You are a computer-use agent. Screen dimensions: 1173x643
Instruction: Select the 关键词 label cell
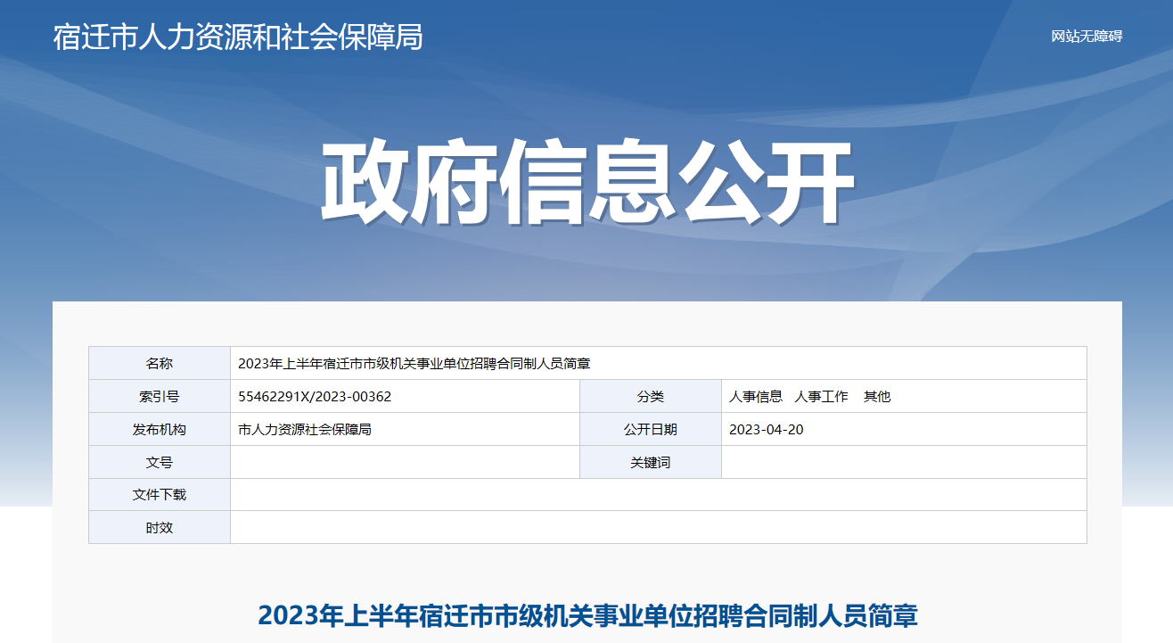(x=651, y=462)
